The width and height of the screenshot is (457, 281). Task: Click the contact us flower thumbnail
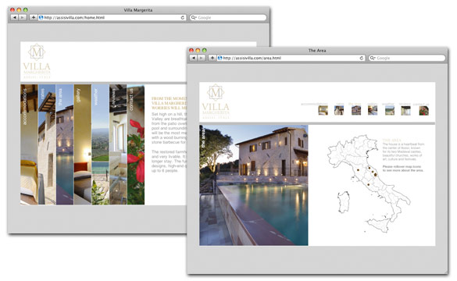coord(423,111)
